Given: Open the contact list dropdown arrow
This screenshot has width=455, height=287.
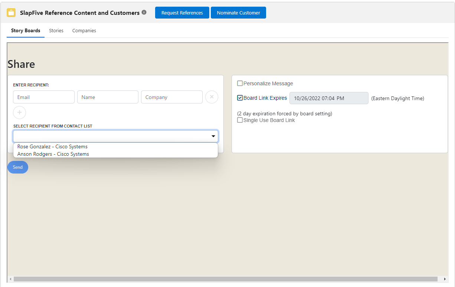Looking at the screenshot, I should click(213, 136).
